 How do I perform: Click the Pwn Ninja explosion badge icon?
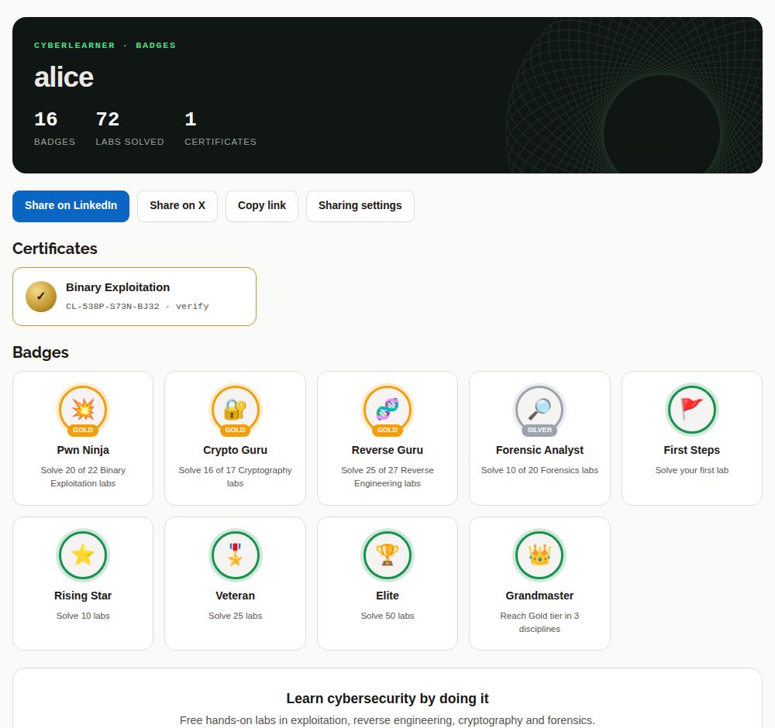83,410
